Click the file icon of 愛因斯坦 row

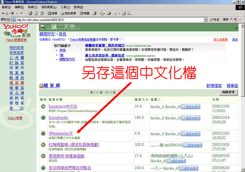(43, 156)
